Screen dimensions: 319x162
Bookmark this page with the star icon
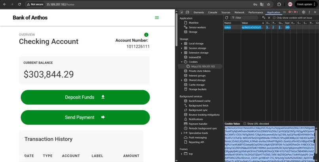[269, 4]
